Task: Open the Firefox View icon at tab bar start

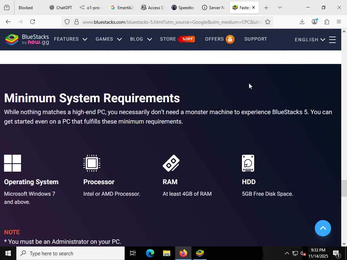Action: click(x=7, y=7)
